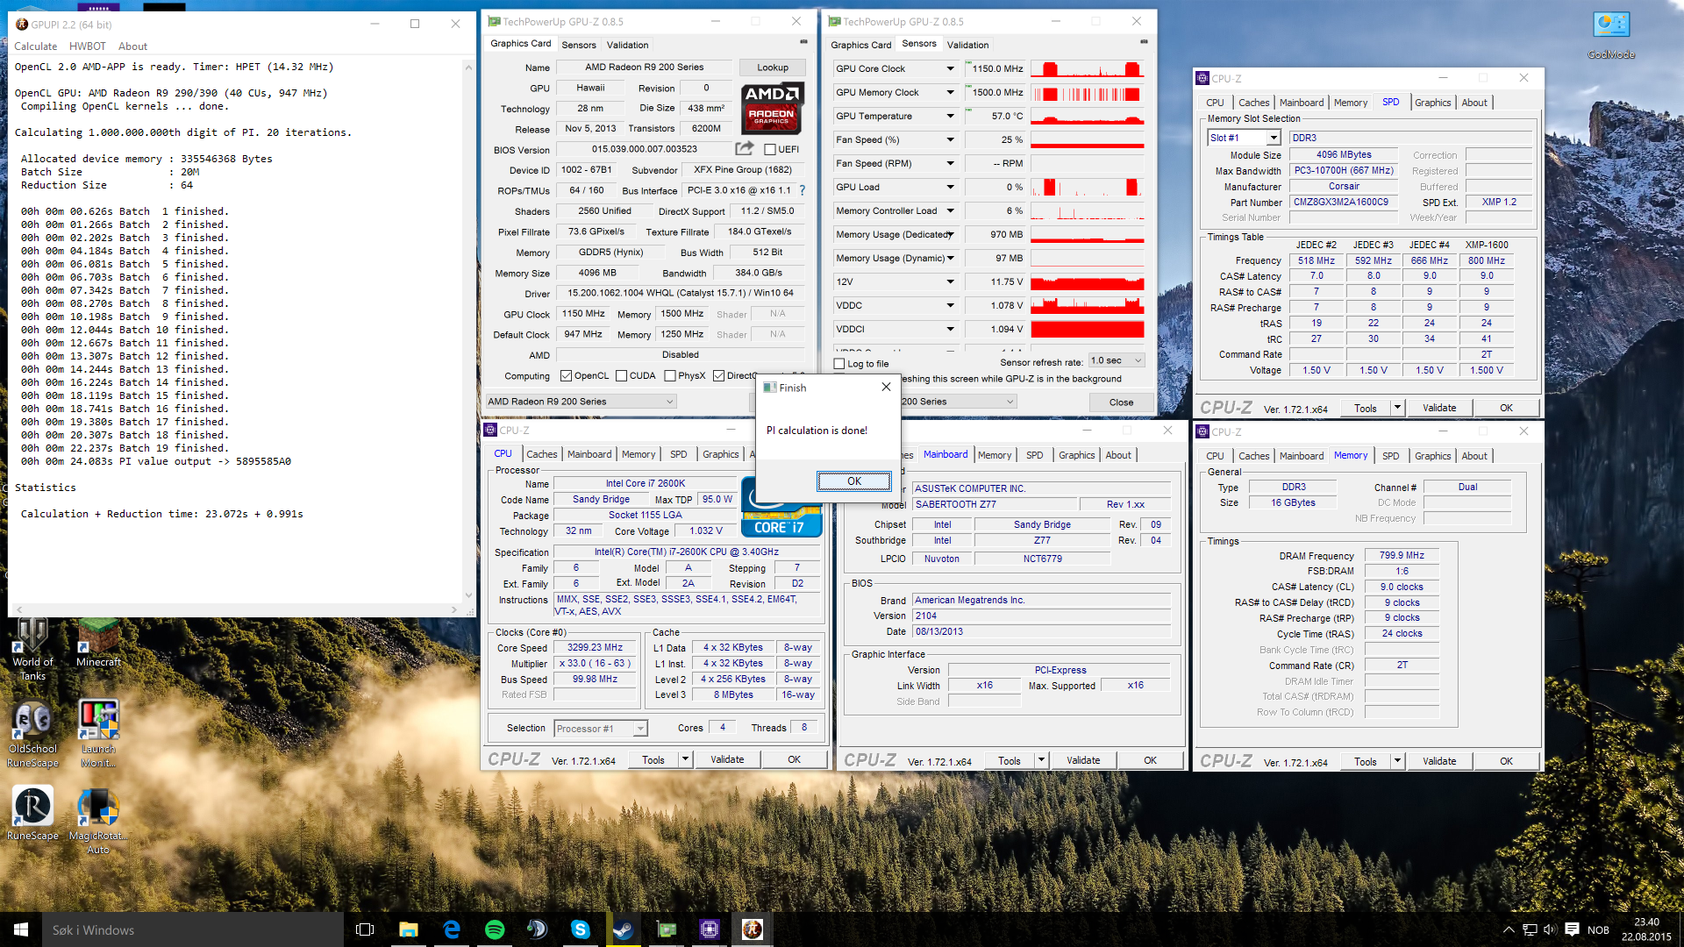Open Steam from the taskbar
Screen dimensions: 1684x947
point(624,929)
